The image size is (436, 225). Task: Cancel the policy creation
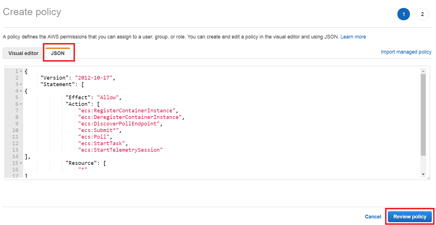coord(373,216)
